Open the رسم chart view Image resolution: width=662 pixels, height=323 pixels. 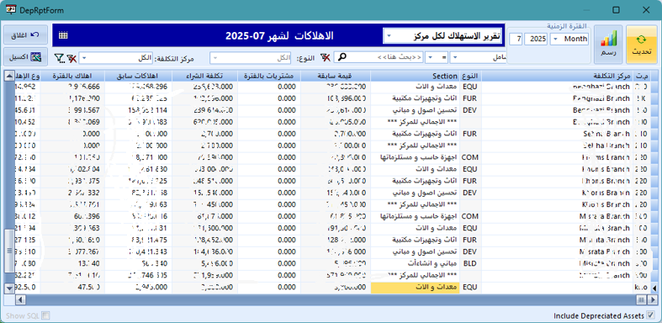coord(608,45)
